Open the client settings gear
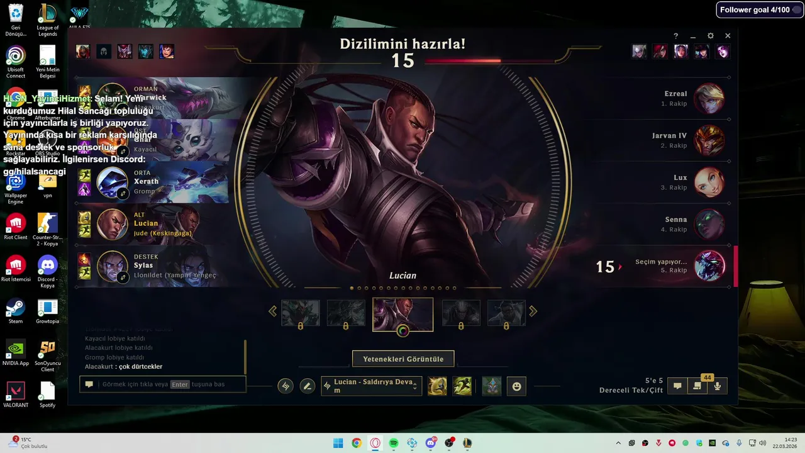 pos(711,36)
